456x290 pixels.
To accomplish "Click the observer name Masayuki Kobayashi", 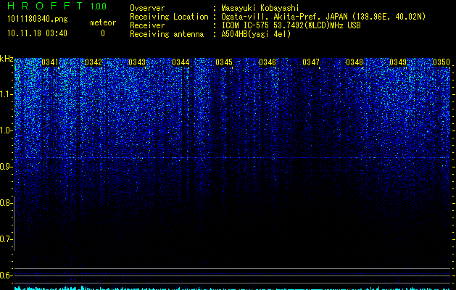I will [x=260, y=8].
